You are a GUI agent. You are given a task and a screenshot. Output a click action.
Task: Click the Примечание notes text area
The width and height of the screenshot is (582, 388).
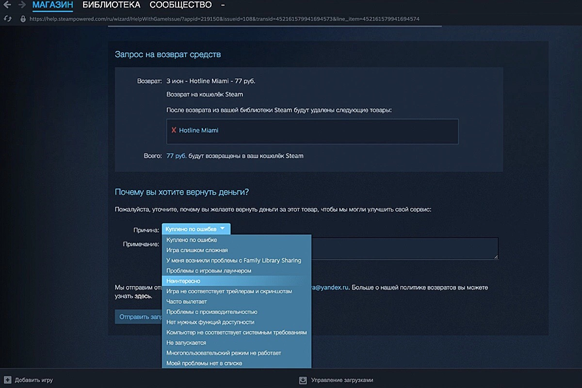pos(404,248)
